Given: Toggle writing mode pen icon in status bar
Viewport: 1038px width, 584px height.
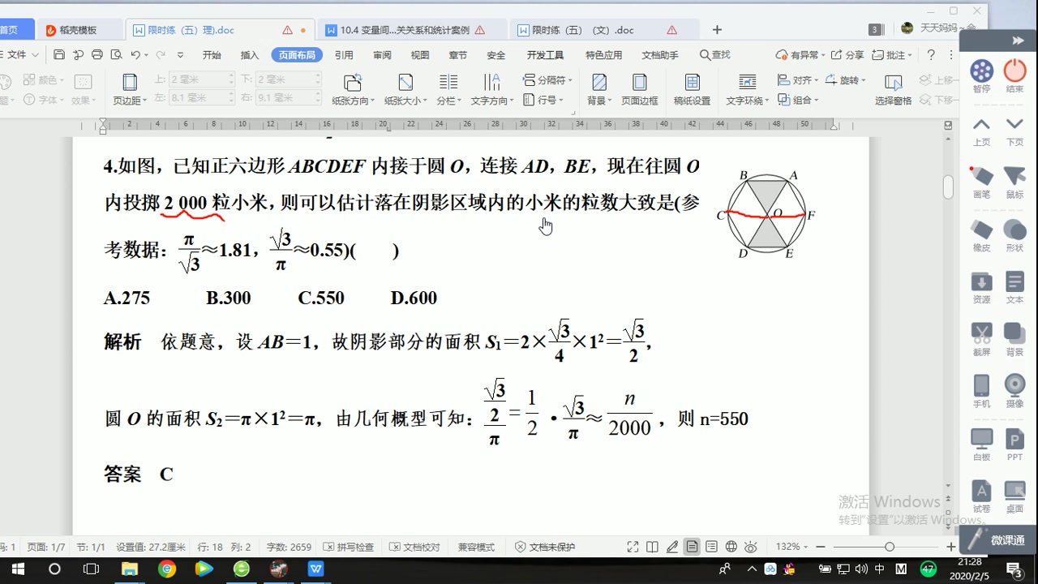Looking at the screenshot, I should click(671, 547).
